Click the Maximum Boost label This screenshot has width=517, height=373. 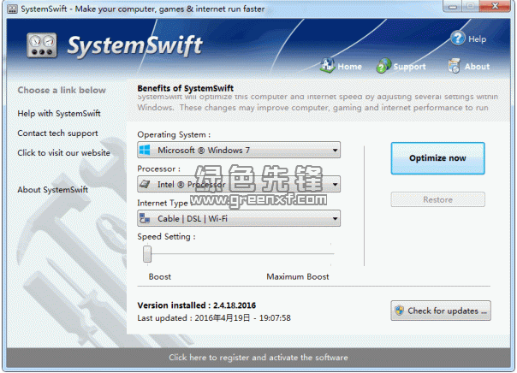(x=298, y=276)
